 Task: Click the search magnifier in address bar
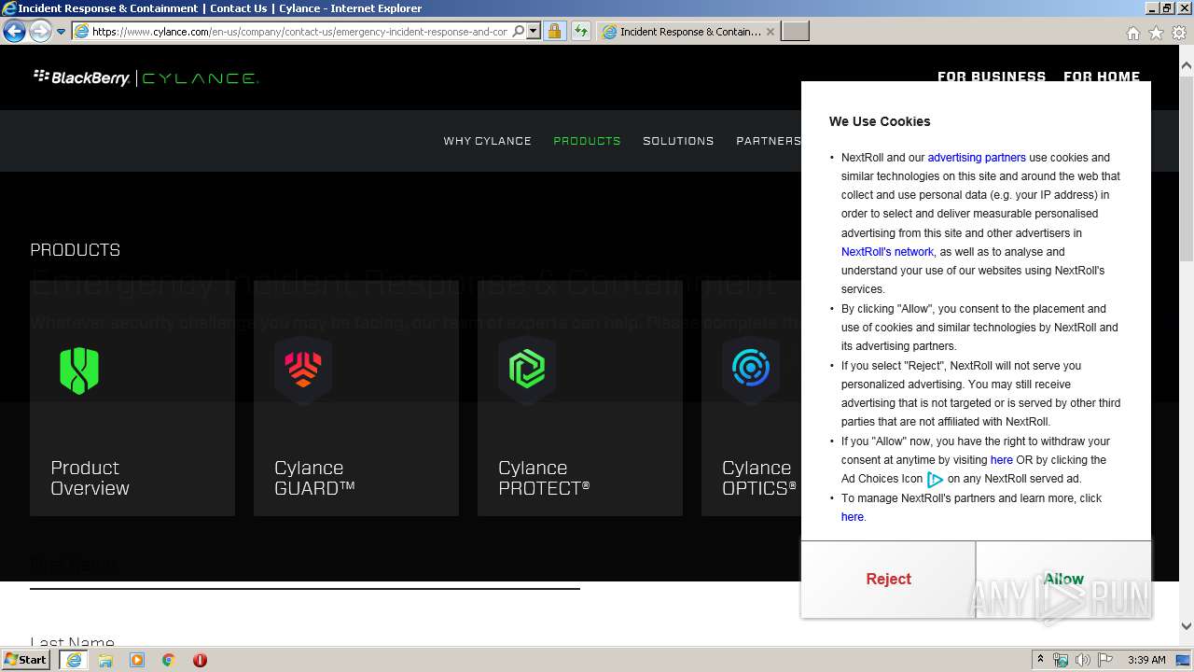point(519,32)
